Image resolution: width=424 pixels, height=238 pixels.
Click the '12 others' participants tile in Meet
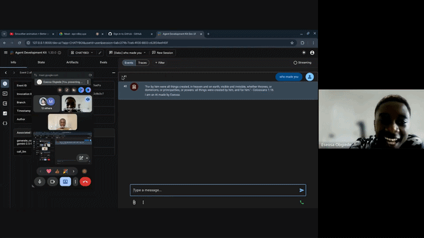pyautogui.click(x=47, y=103)
